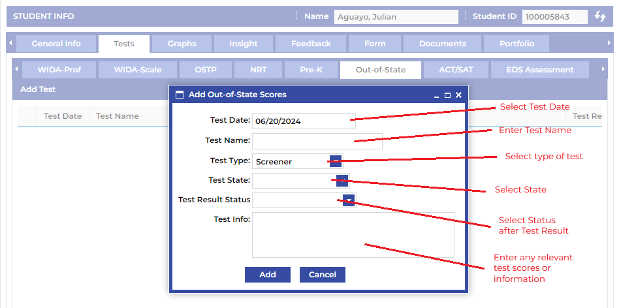Open the Test Type dropdown

click(336, 161)
